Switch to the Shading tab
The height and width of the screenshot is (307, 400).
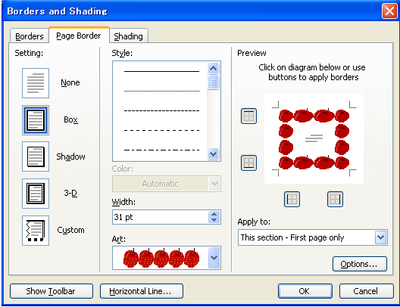[129, 36]
